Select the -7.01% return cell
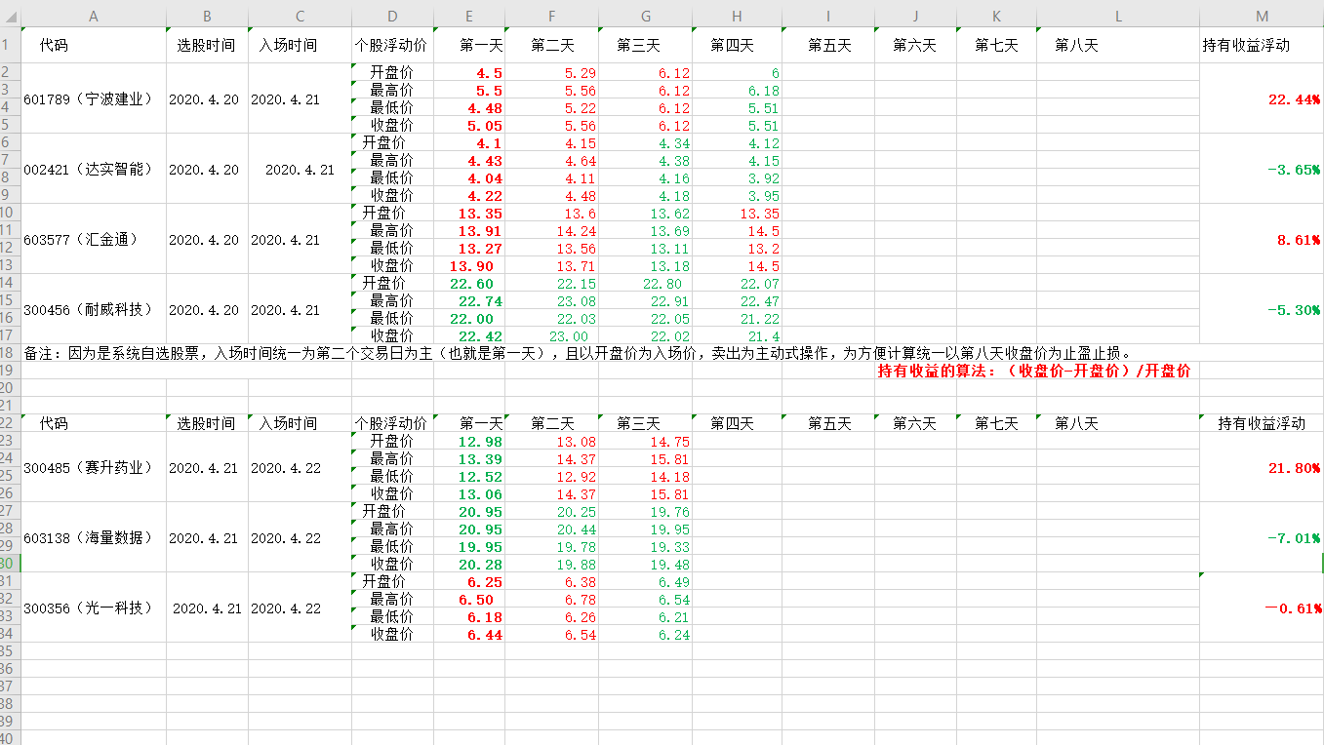This screenshot has width=1324, height=745. [x=1262, y=538]
